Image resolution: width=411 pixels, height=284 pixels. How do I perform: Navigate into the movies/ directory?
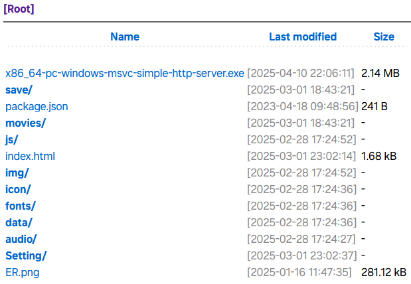coord(25,123)
